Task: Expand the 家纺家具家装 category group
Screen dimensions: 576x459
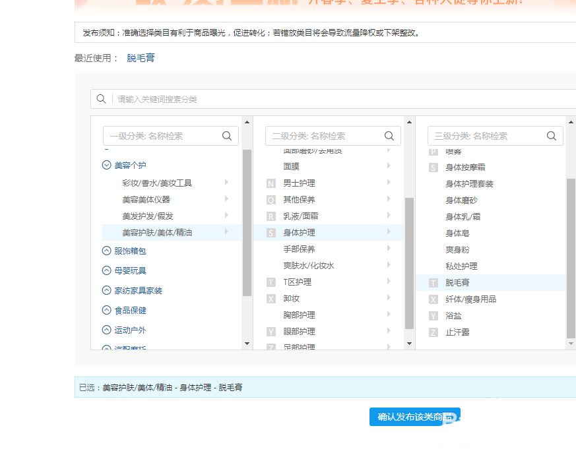Action: 106,290
